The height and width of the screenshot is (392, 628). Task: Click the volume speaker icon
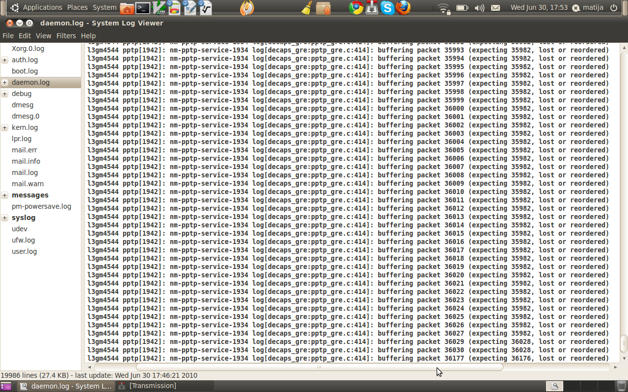click(479, 8)
